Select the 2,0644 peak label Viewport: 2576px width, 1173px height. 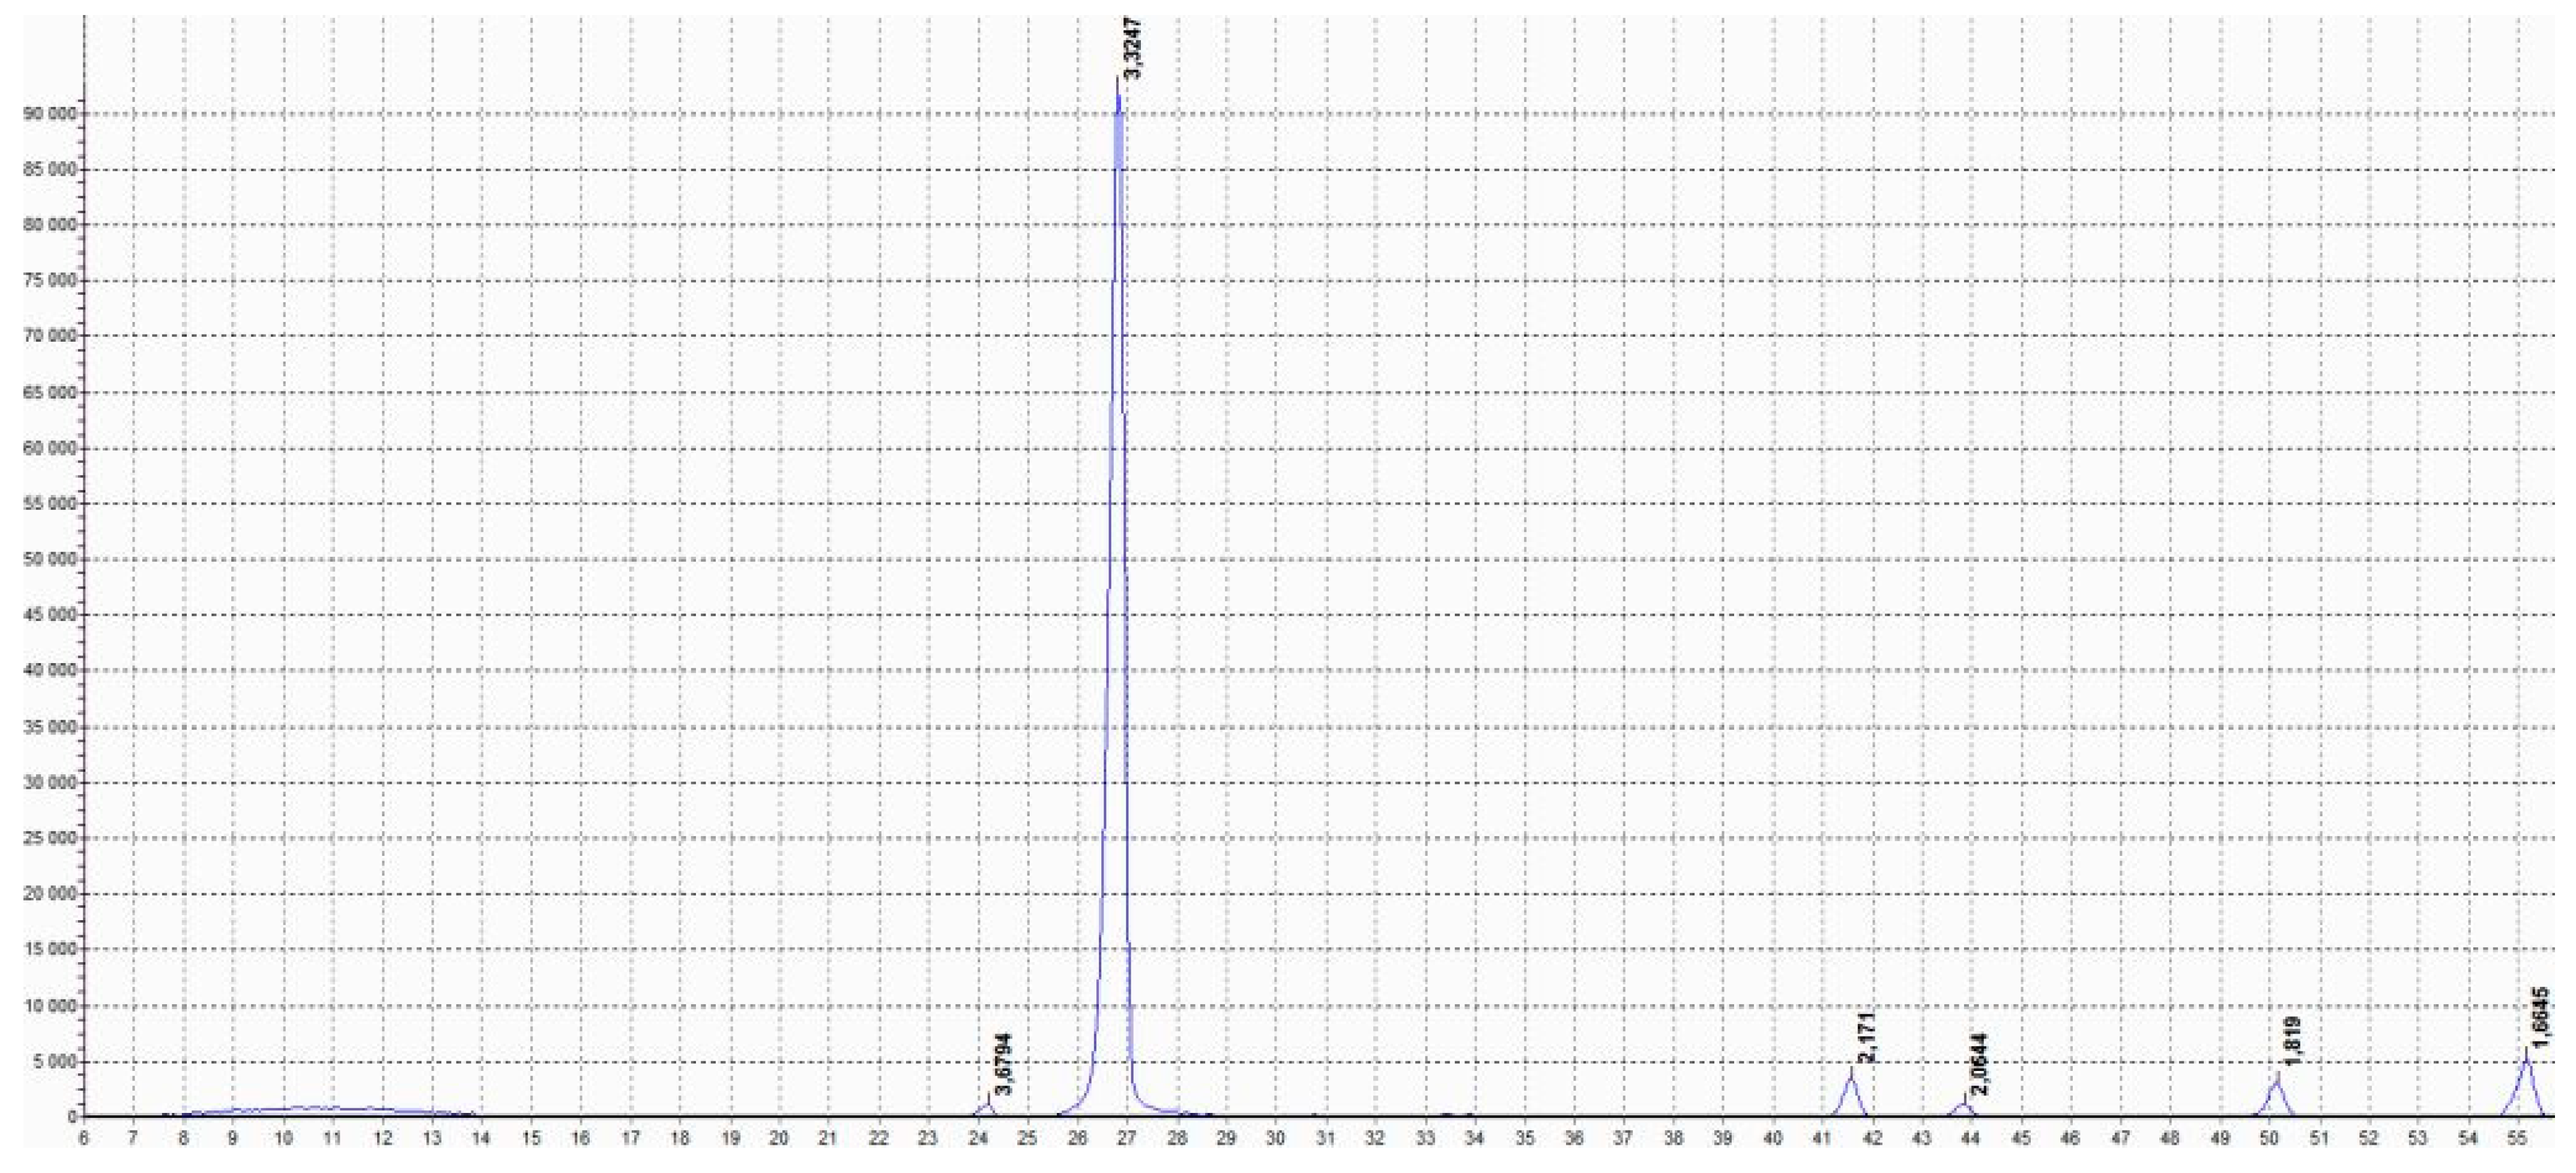[1980, 1064]
